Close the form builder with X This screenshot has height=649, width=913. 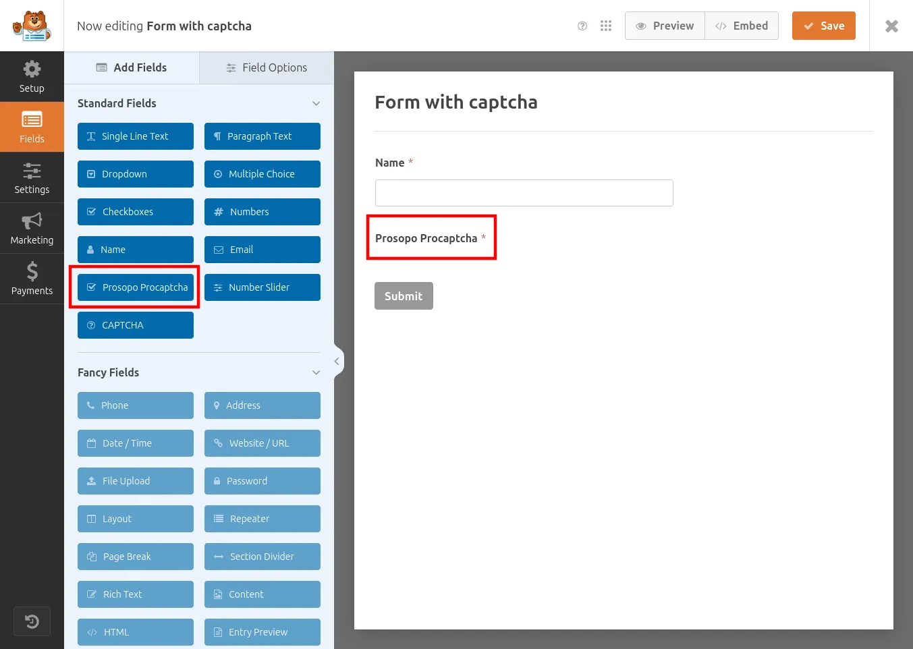[891, 26]
